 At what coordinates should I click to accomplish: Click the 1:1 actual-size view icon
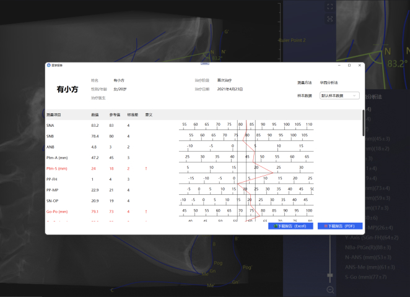(330, 19)
